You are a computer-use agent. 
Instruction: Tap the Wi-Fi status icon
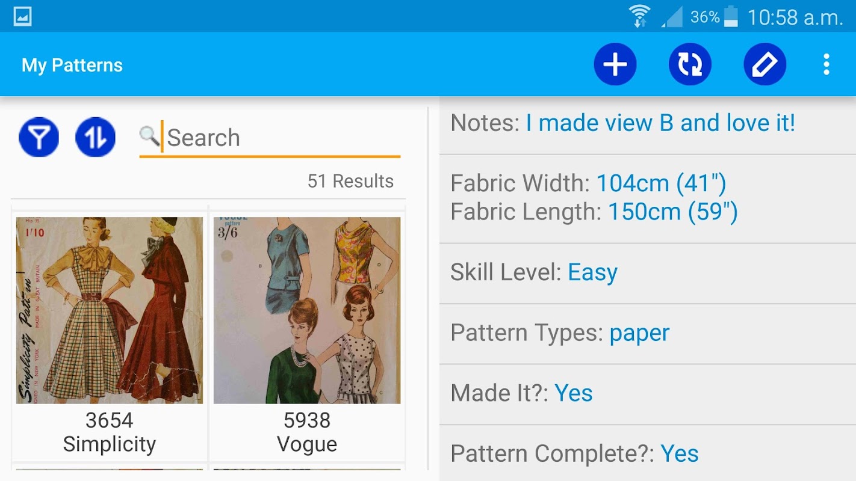tap(639, 16)
